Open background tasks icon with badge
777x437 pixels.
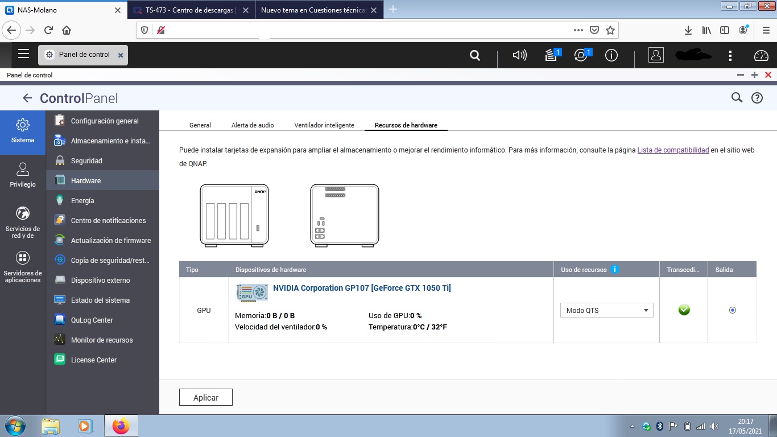[551, 55]
